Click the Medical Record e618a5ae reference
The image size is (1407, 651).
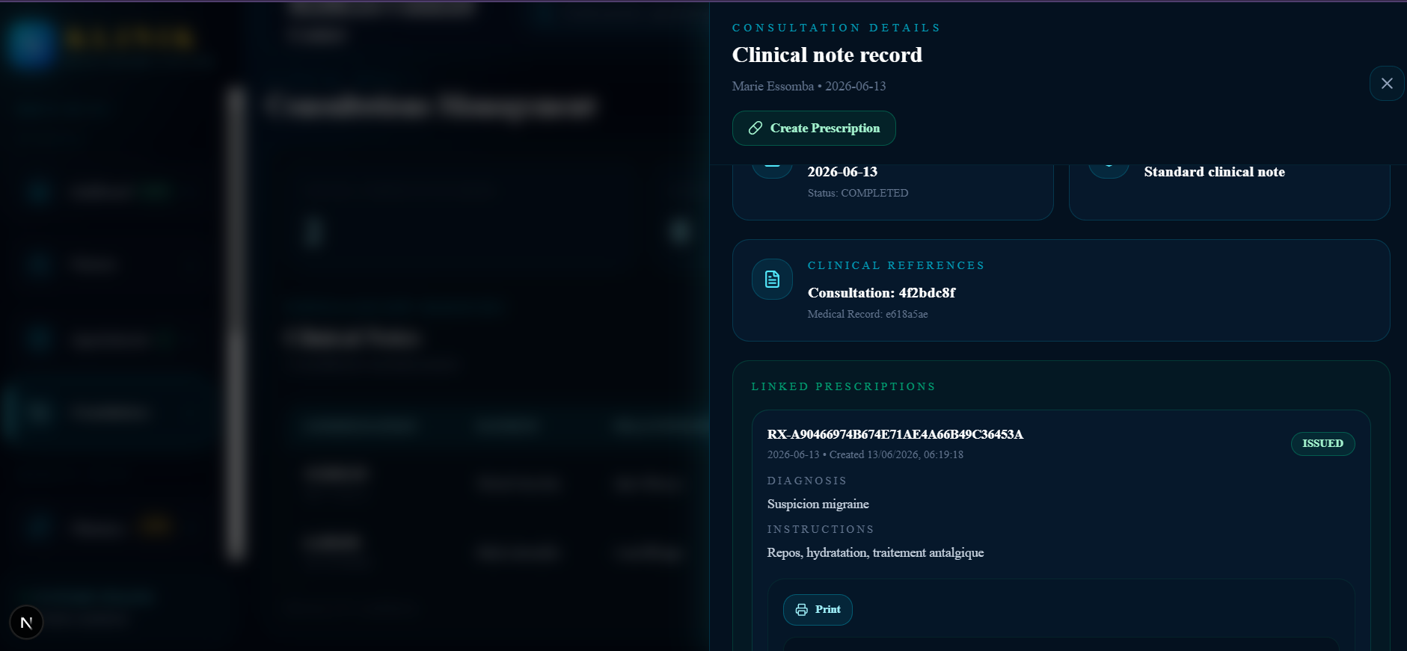[x=868, y=314]
